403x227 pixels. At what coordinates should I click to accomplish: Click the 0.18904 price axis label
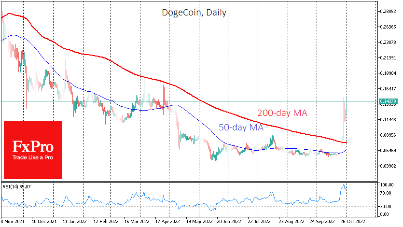pos(389,73)
